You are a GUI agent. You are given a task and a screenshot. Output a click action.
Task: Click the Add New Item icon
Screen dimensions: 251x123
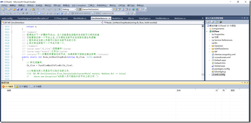point(9,9)
